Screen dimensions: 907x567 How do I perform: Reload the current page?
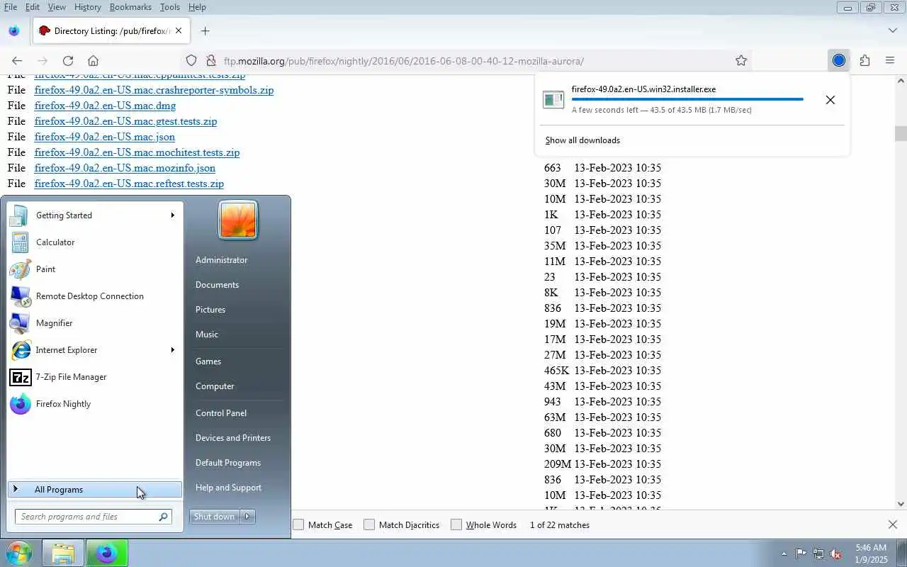pyautogui.click(x=68, y=61)
